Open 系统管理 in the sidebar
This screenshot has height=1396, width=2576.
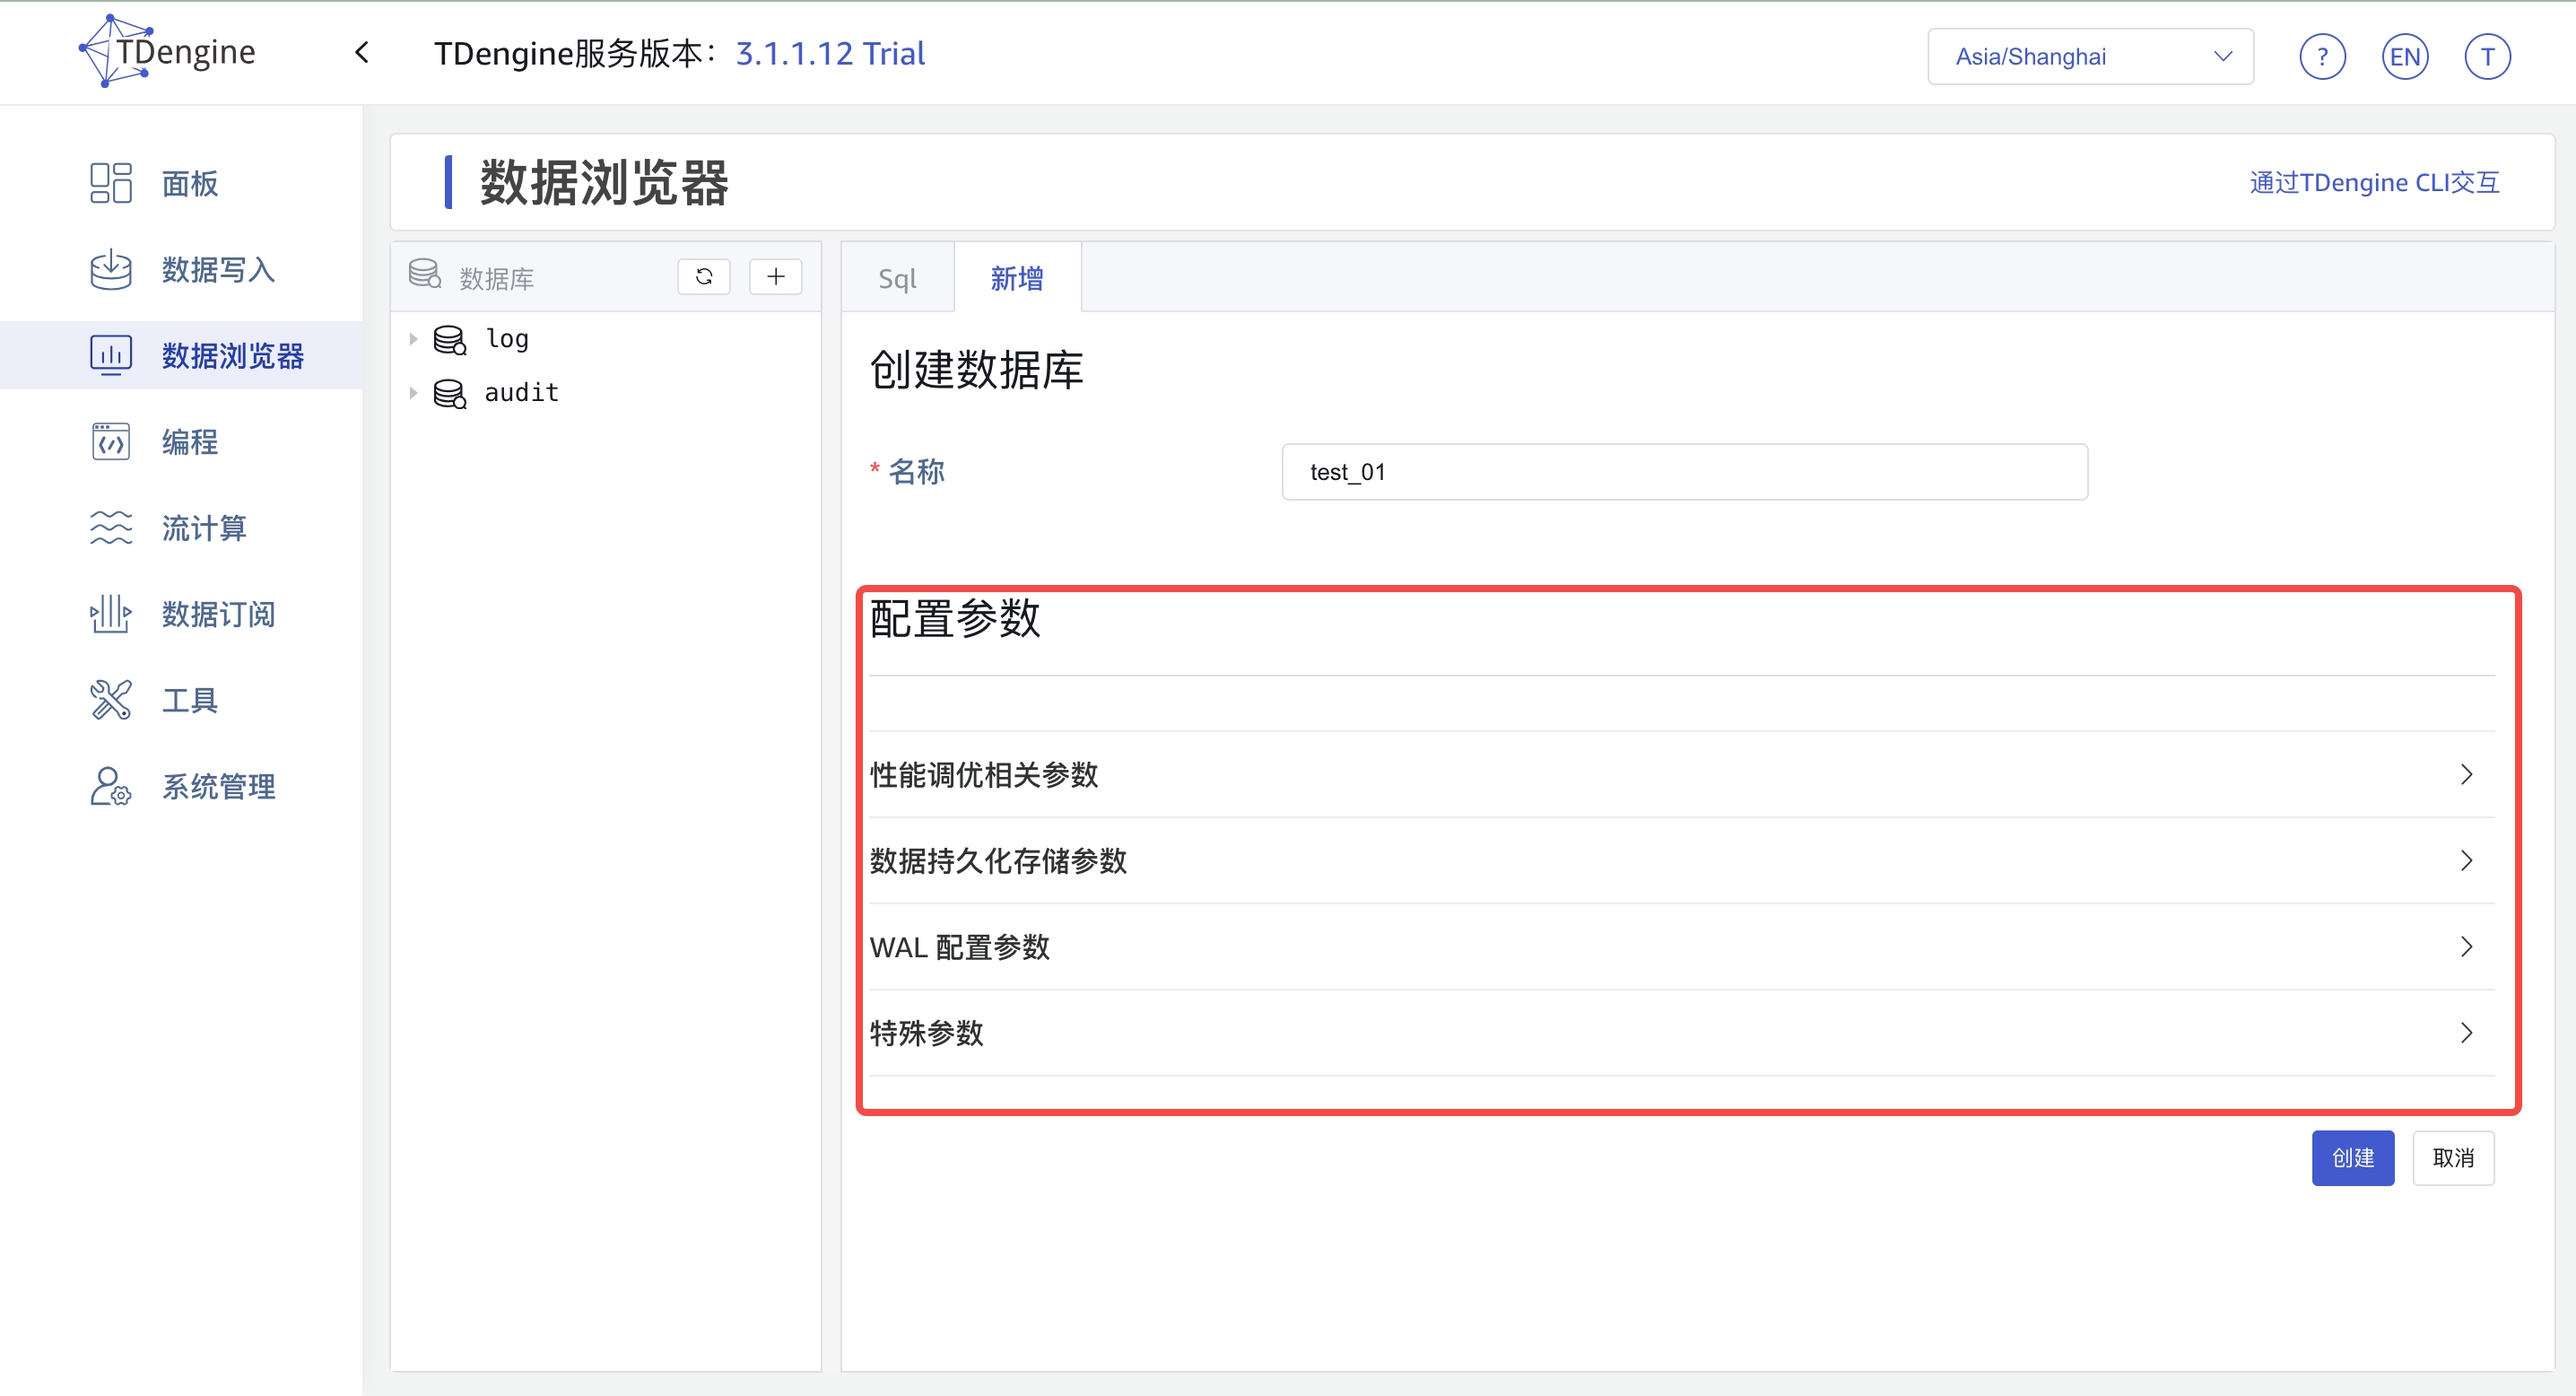click(217, 787)
